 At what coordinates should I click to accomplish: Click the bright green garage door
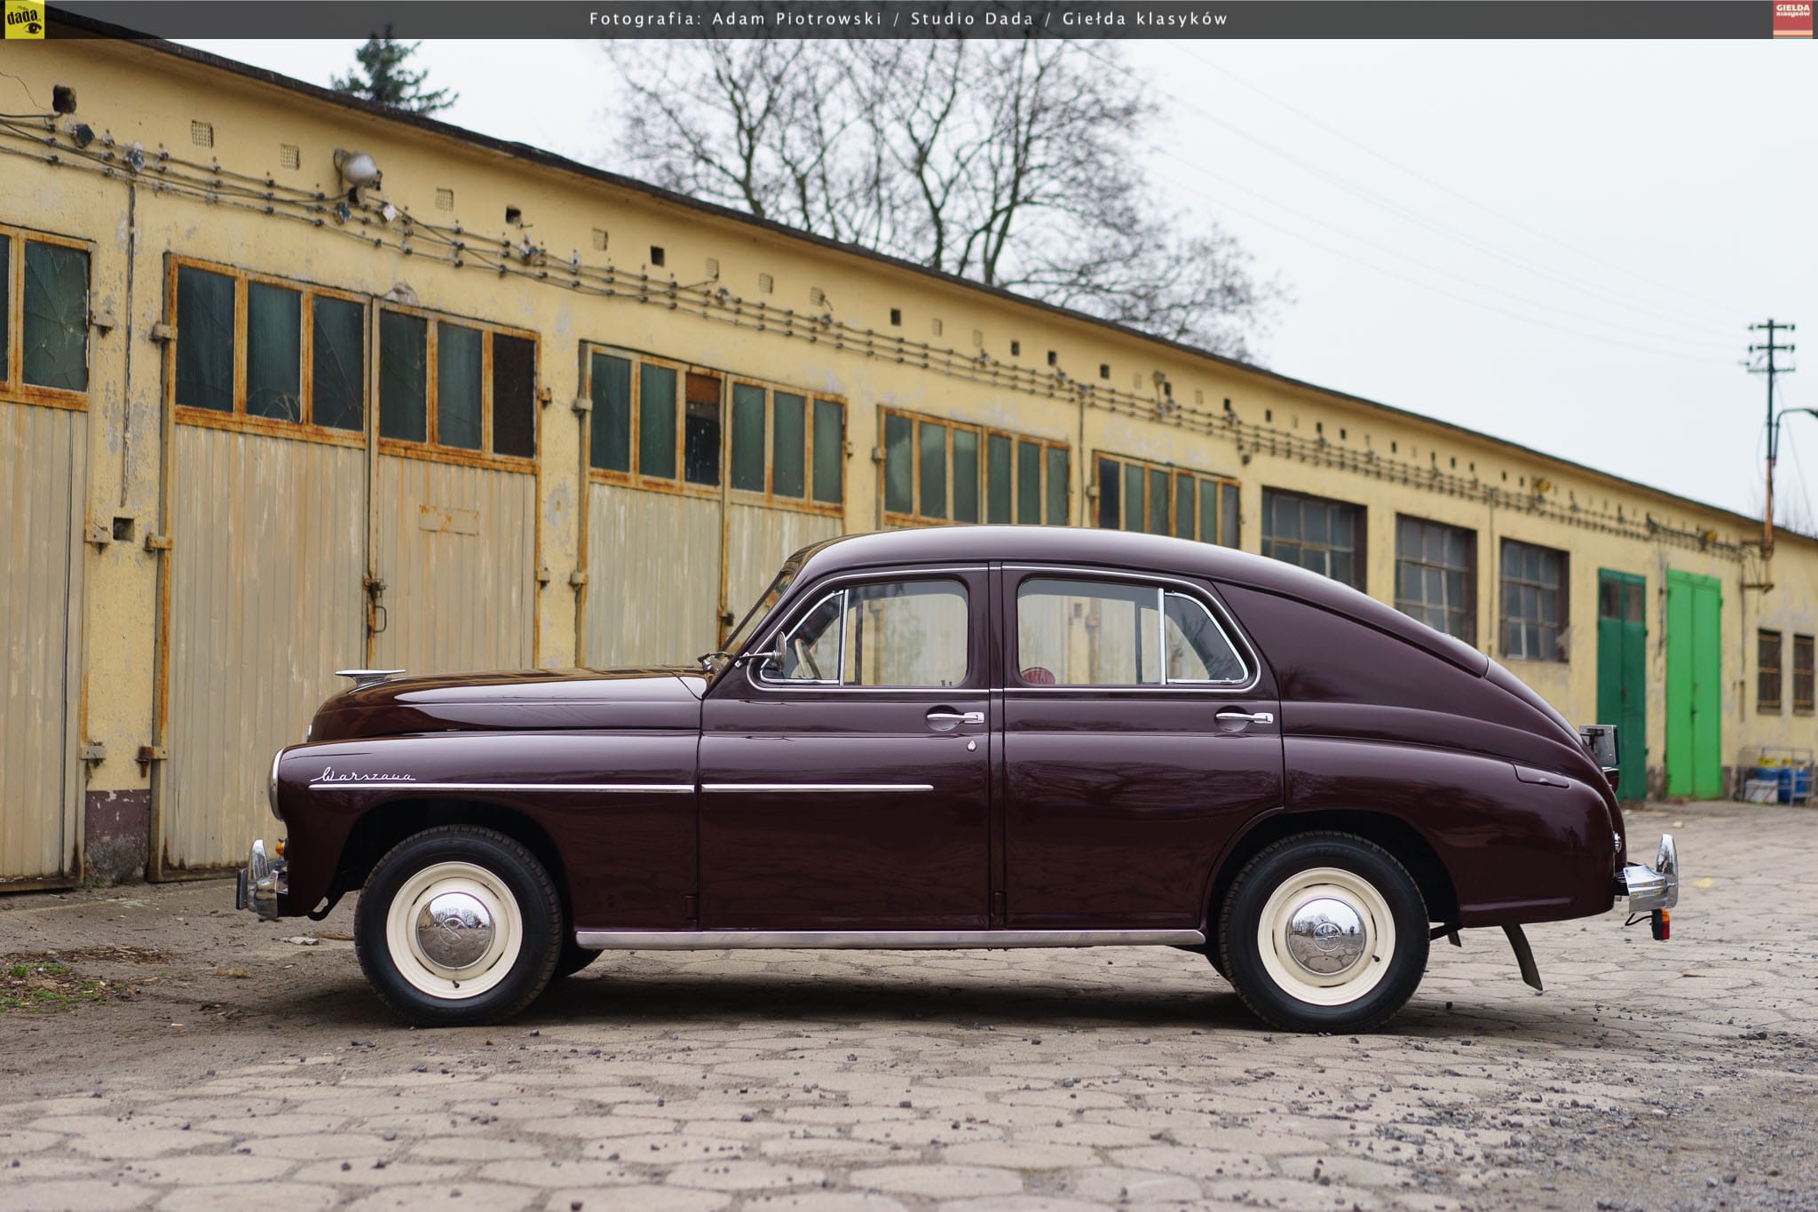click(1693, 684)
